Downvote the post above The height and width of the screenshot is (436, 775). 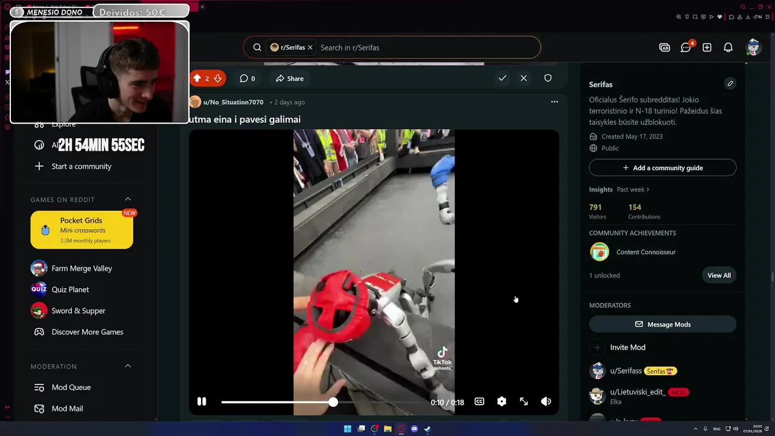(x=217, y=78)
